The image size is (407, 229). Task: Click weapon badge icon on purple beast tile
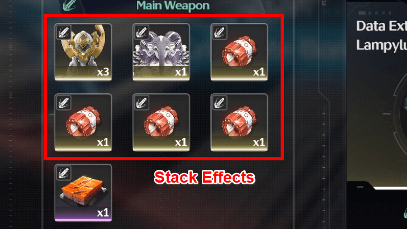[142, 32]
